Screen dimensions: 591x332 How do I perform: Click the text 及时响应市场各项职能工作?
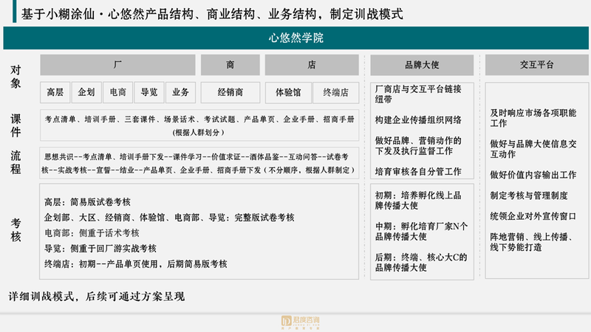pos(533,118)
